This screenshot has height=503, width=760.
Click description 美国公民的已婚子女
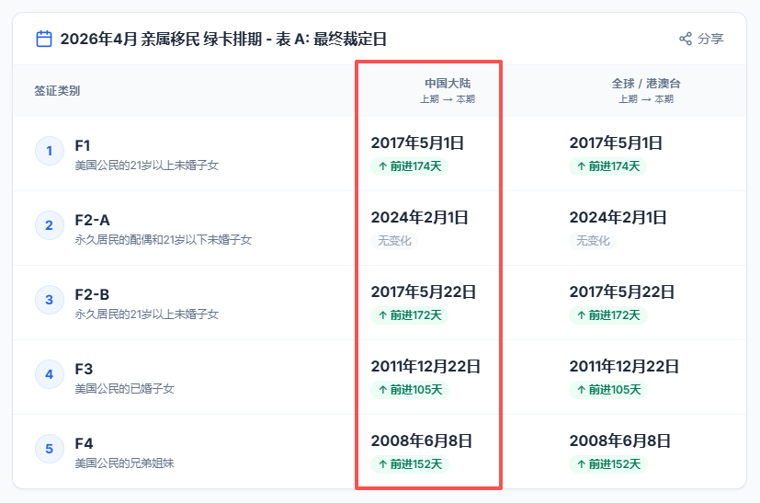click(125, 389)
